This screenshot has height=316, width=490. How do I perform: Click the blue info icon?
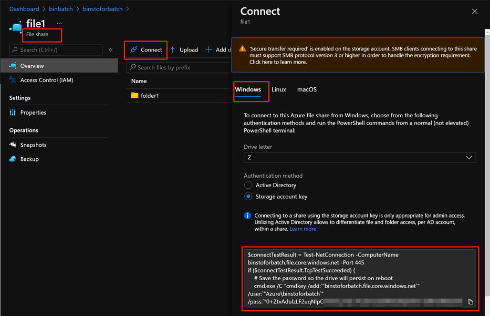[x=247, y=216]
